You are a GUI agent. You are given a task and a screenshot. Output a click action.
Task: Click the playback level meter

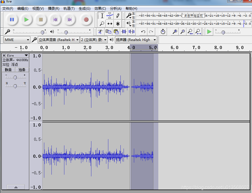pos(194,24)
